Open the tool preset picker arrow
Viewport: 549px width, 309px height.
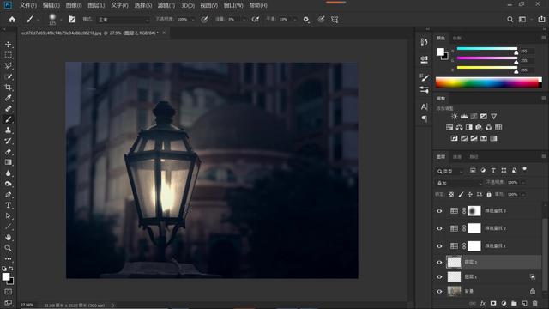point(38,20)
